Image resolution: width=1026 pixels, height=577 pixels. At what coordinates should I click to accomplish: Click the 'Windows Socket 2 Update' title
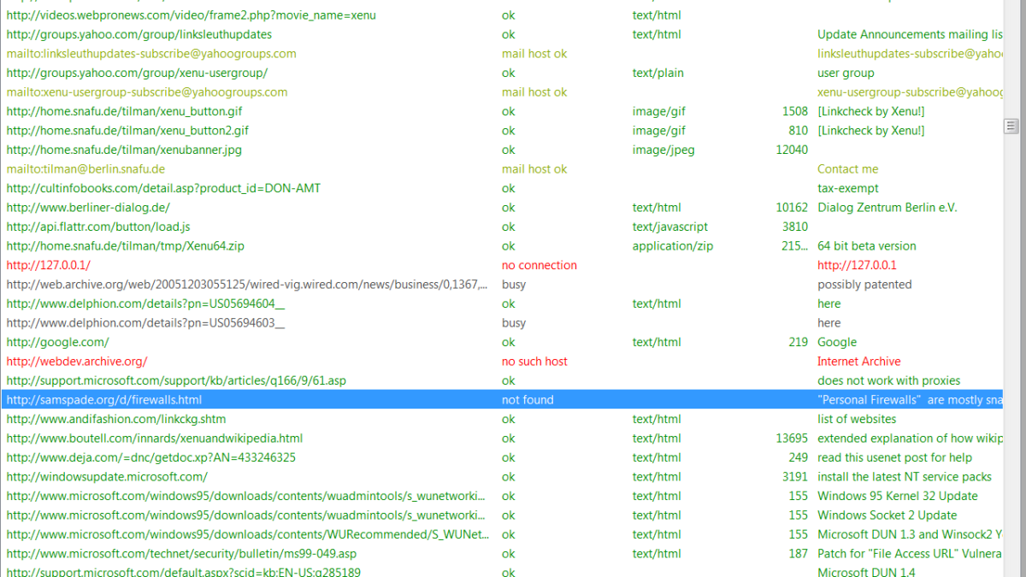click(887, 515)
